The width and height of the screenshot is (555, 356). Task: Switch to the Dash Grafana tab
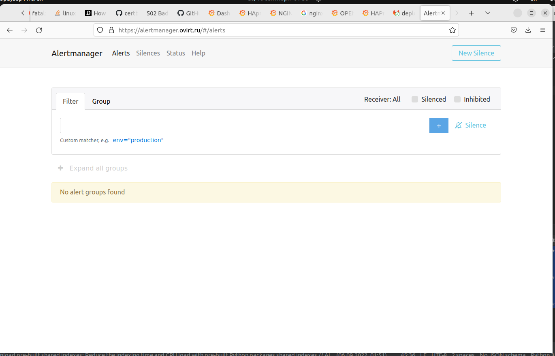[x=219, y=13]
